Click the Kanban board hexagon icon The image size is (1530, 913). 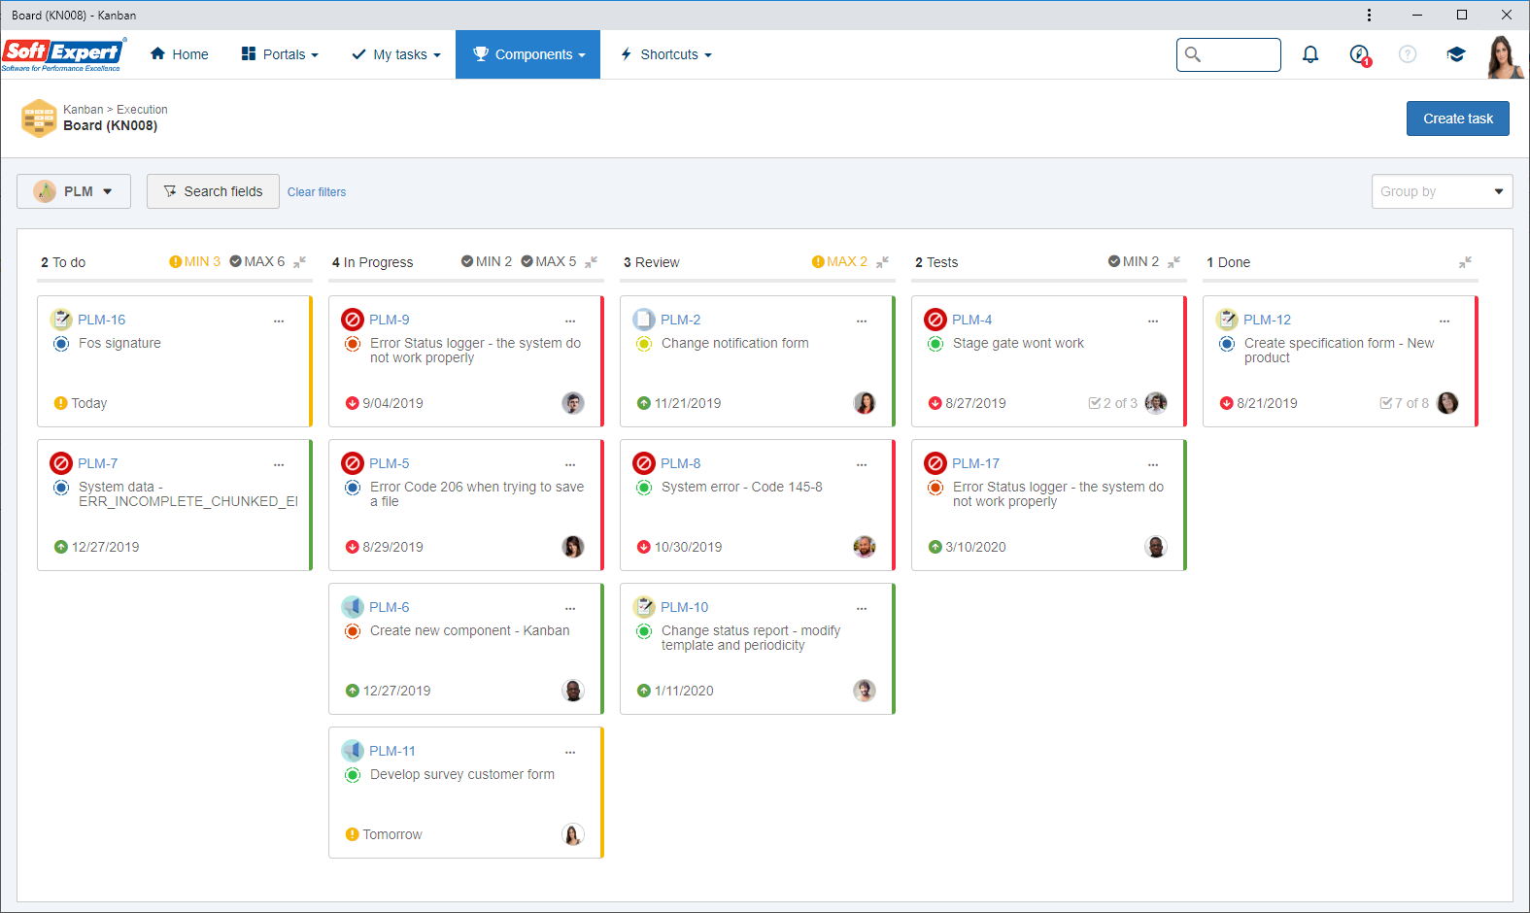(x=39, y=118)
